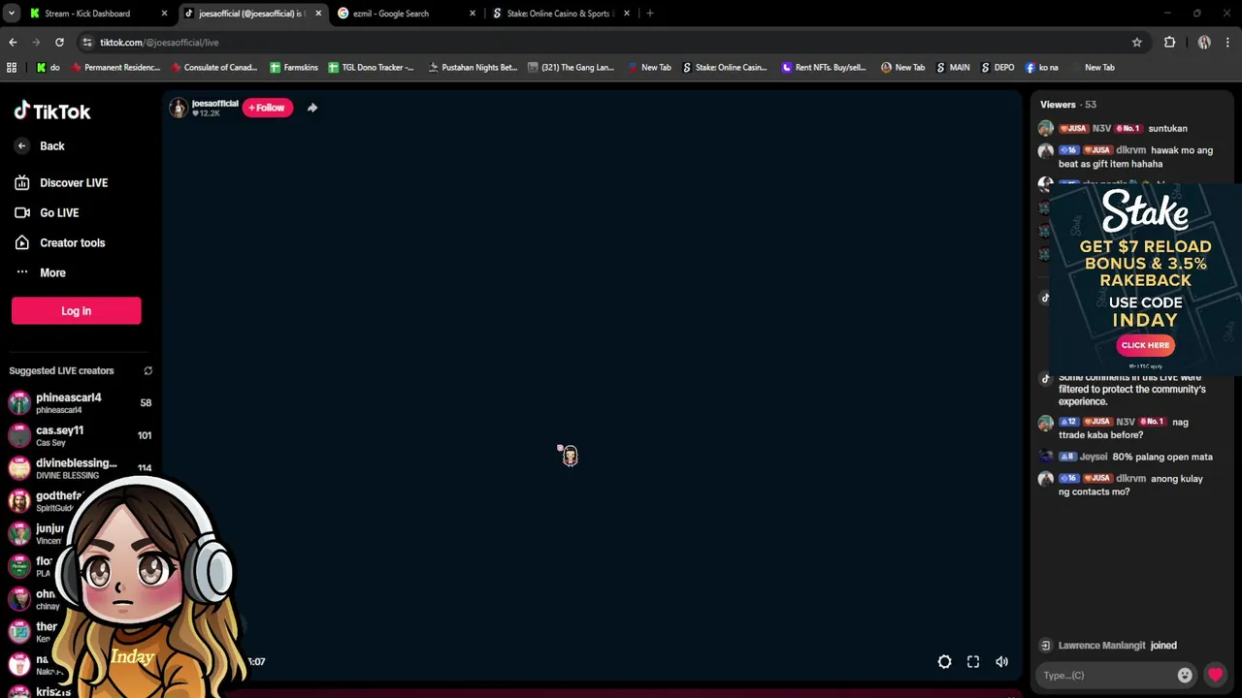The image size is (1242, 698).
Task: Open the Extensions puzzle icon
Action: click(x=1169, y=43)
